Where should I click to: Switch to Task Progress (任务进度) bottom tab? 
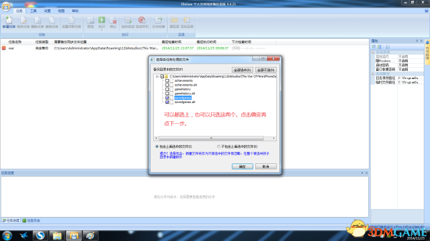point(11,220)
